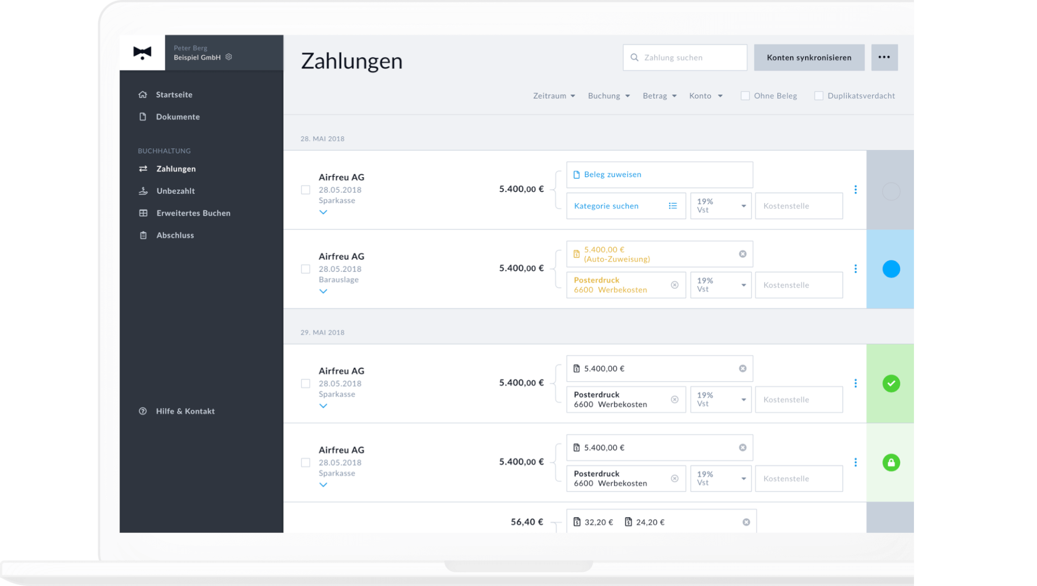Click the search magnifier icon
Screen dimensions: 1037x586
tap(634, 58)
